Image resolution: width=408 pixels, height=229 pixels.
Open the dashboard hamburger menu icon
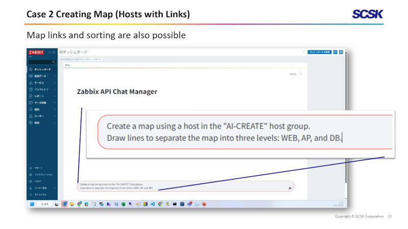pos(335,52)
